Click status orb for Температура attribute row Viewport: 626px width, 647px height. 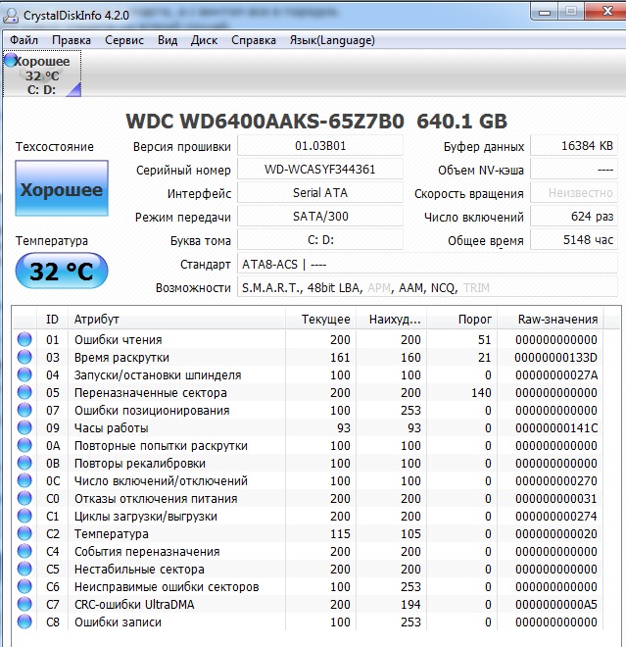(24, 534)
